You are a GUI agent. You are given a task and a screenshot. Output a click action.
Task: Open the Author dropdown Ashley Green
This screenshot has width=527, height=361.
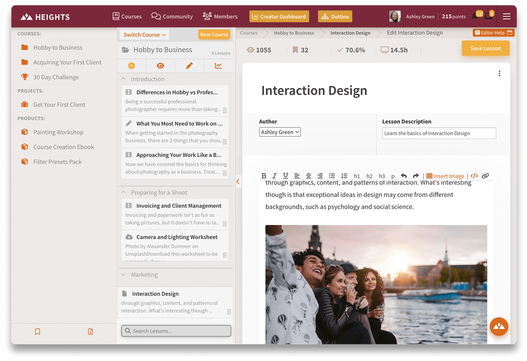[x=280, y=132]
